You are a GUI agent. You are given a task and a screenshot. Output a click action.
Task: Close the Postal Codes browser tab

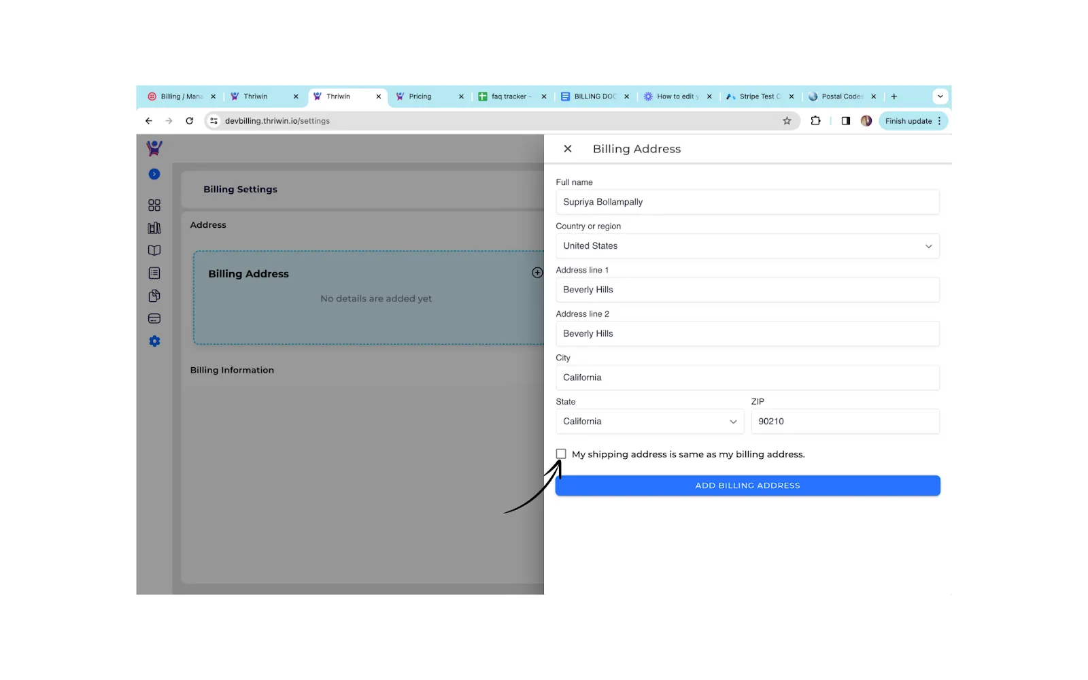(x=874, y=97)
